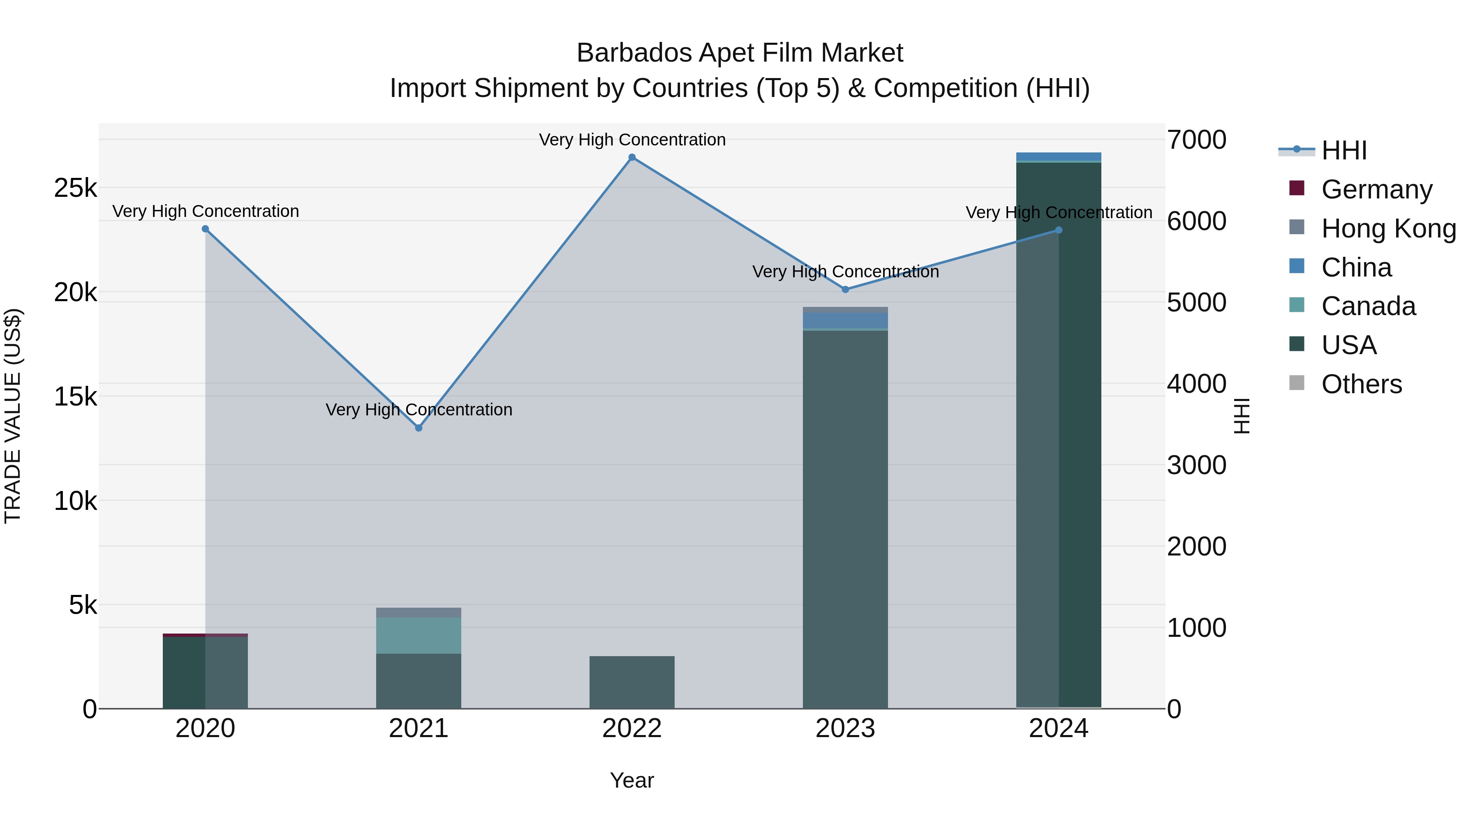Click the 15k trade value axis tick
The image size is (1480, 832).
coord(75,396)
